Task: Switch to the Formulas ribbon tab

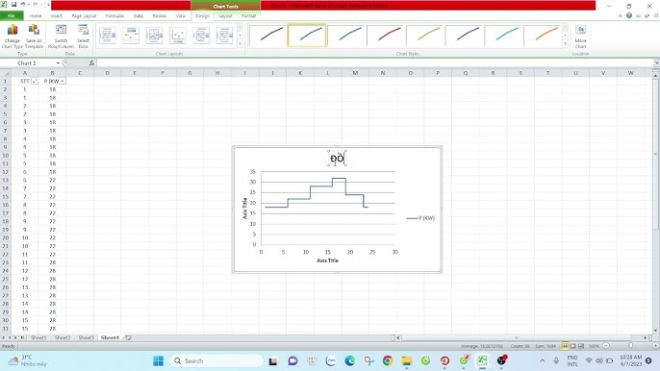Action: [114, 16]
